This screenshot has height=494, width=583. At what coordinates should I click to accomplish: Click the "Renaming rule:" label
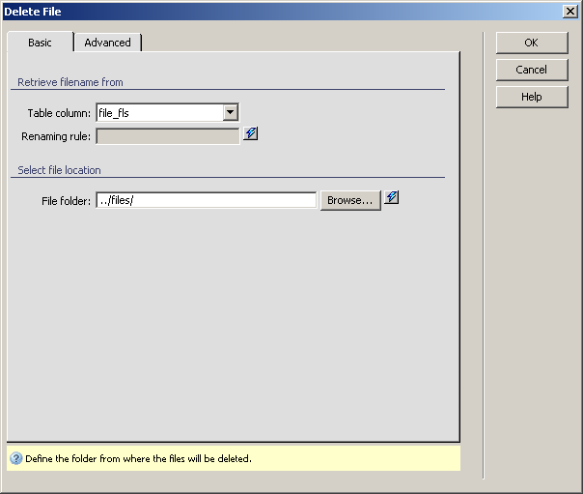pyautogui.click(x=56, y=136)
